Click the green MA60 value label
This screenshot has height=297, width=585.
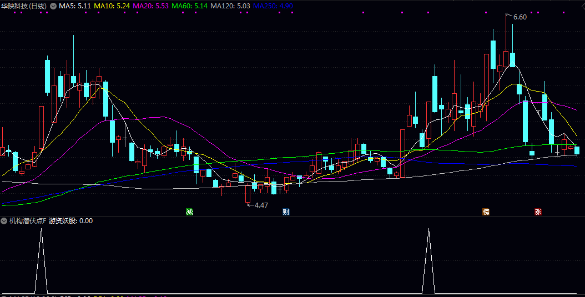click(x=189, y=6)
